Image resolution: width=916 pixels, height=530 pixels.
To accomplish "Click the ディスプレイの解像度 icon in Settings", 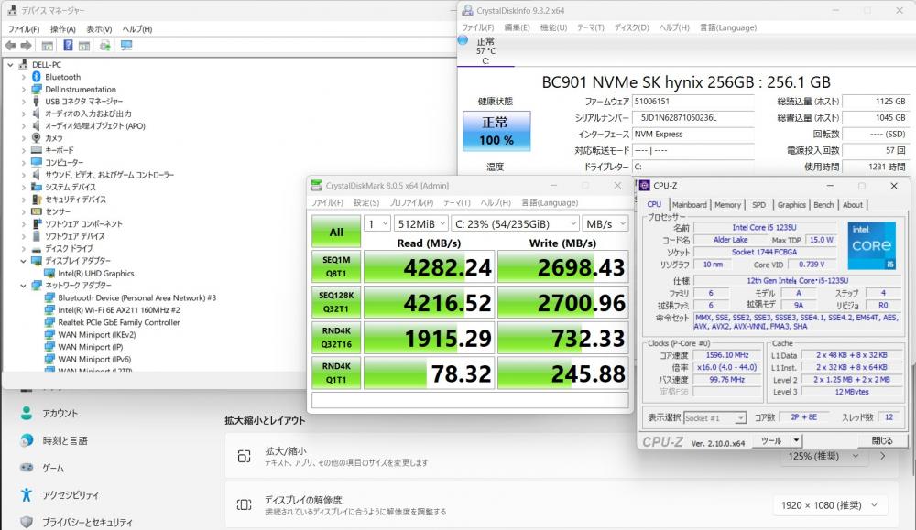I will (x=245, y=505).
